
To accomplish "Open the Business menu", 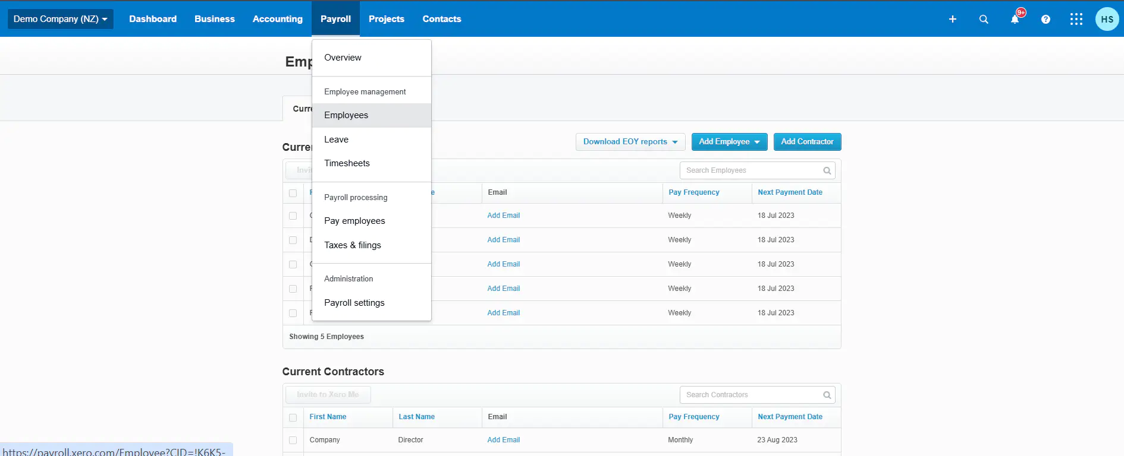I will (x=215, y=19).
